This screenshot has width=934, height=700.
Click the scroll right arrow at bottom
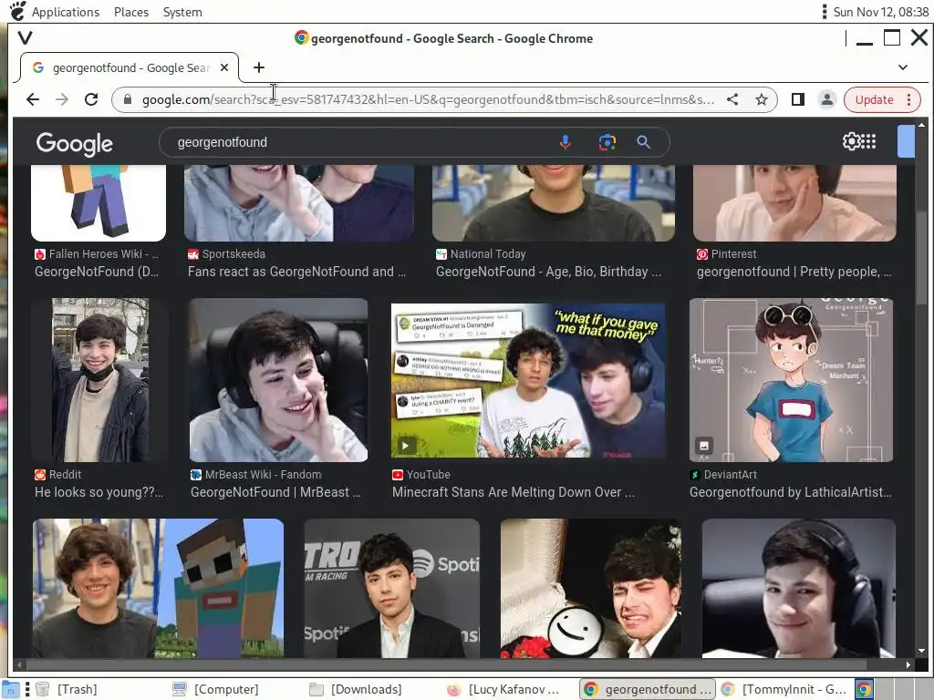tap(908, 664)
